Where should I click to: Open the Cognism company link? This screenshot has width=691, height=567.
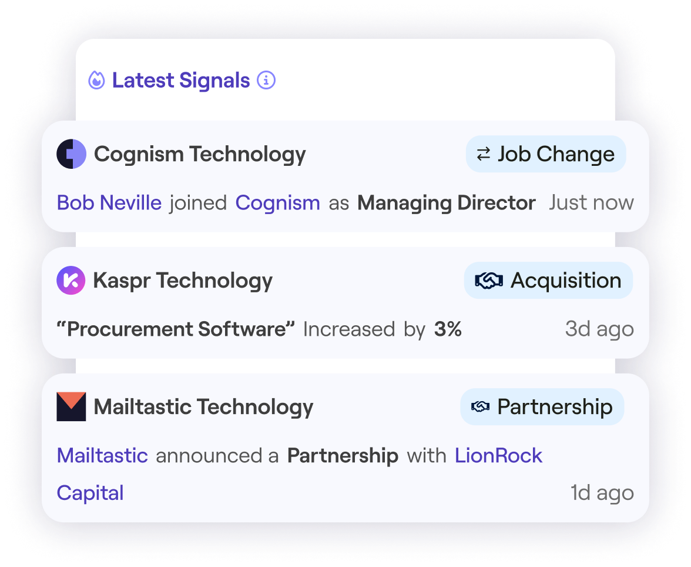277,203
